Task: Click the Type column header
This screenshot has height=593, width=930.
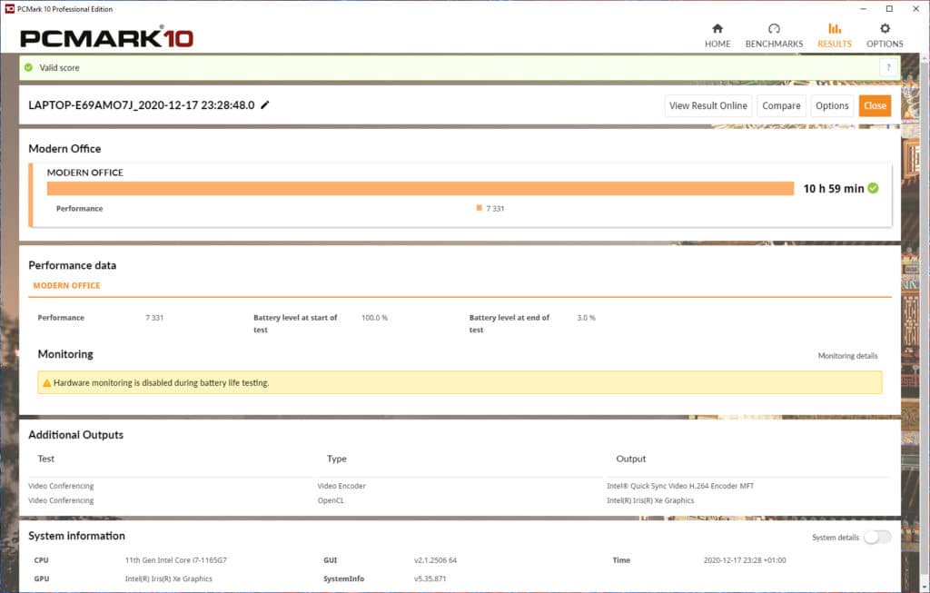Action: [x=336, y=459]
